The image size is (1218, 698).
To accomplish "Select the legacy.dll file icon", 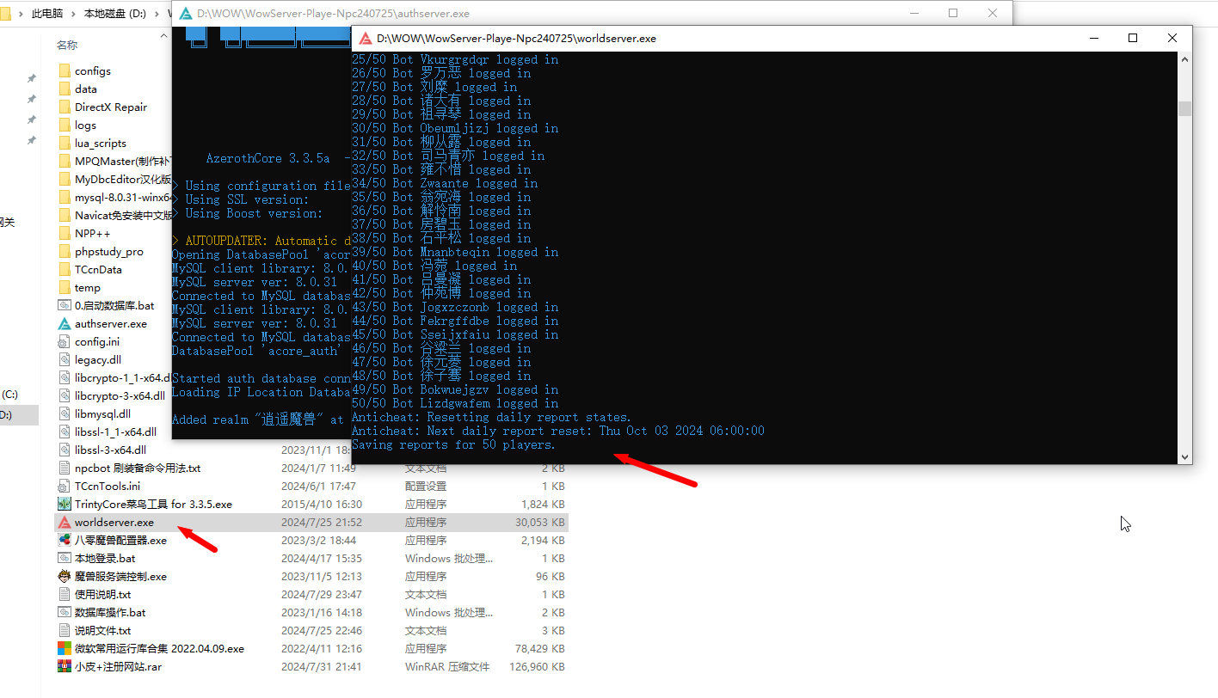I will coord(65,359).
